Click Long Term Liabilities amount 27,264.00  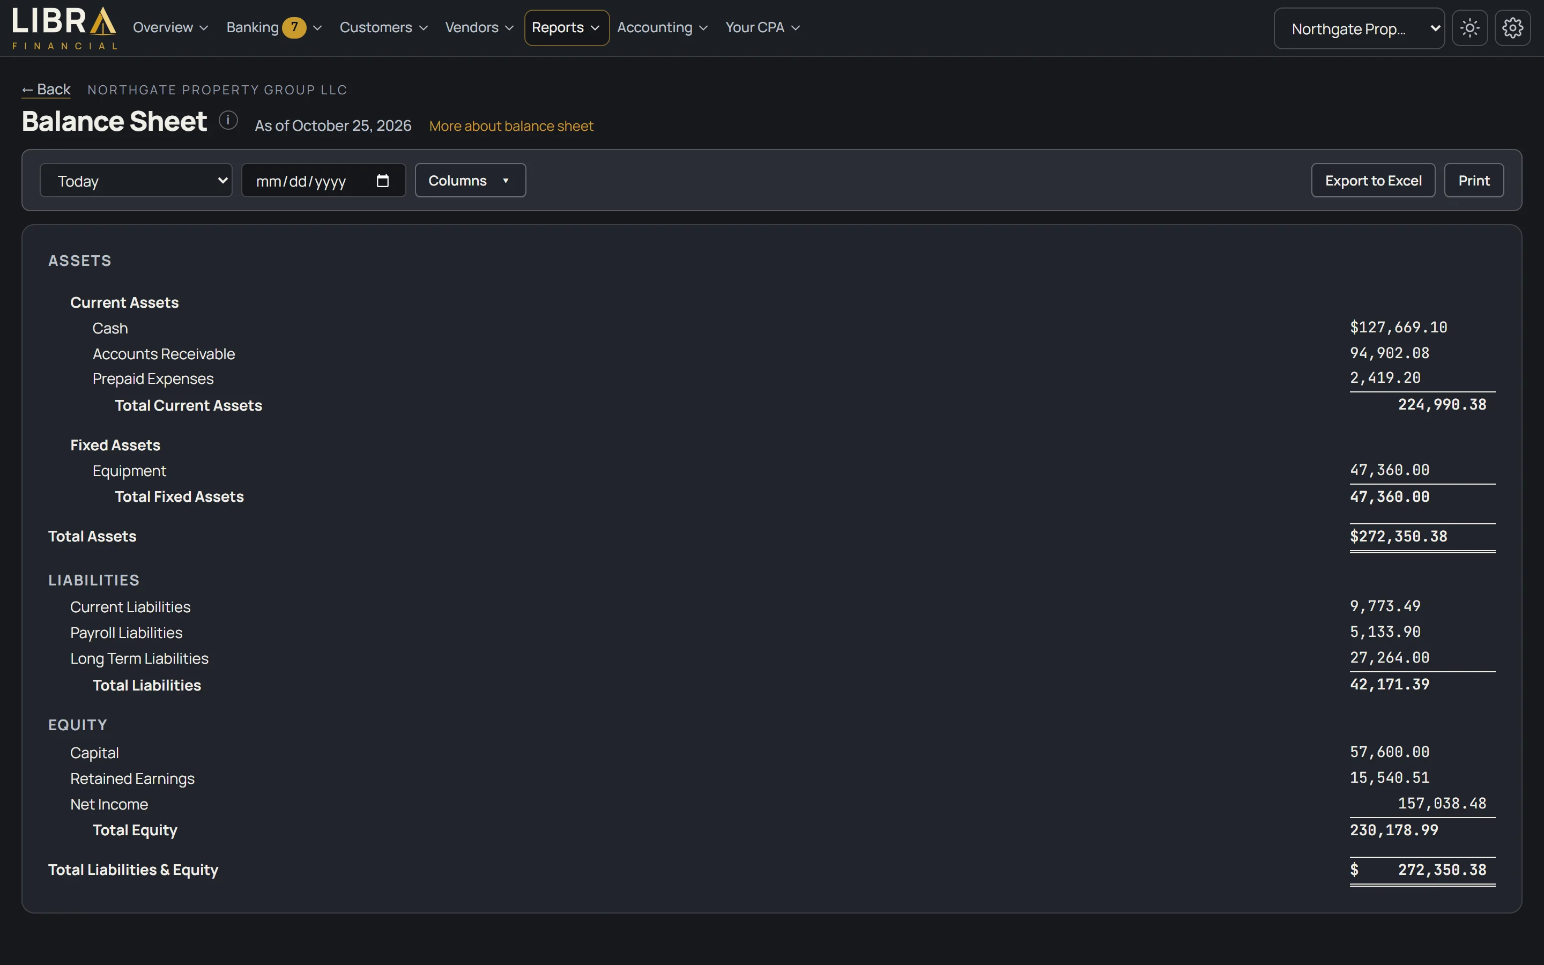(x=1390, y=657)
